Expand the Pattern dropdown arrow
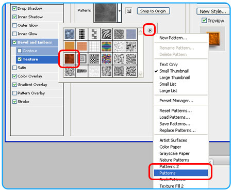Viewport: 232px width, 191px height. [x=120, y=11]
